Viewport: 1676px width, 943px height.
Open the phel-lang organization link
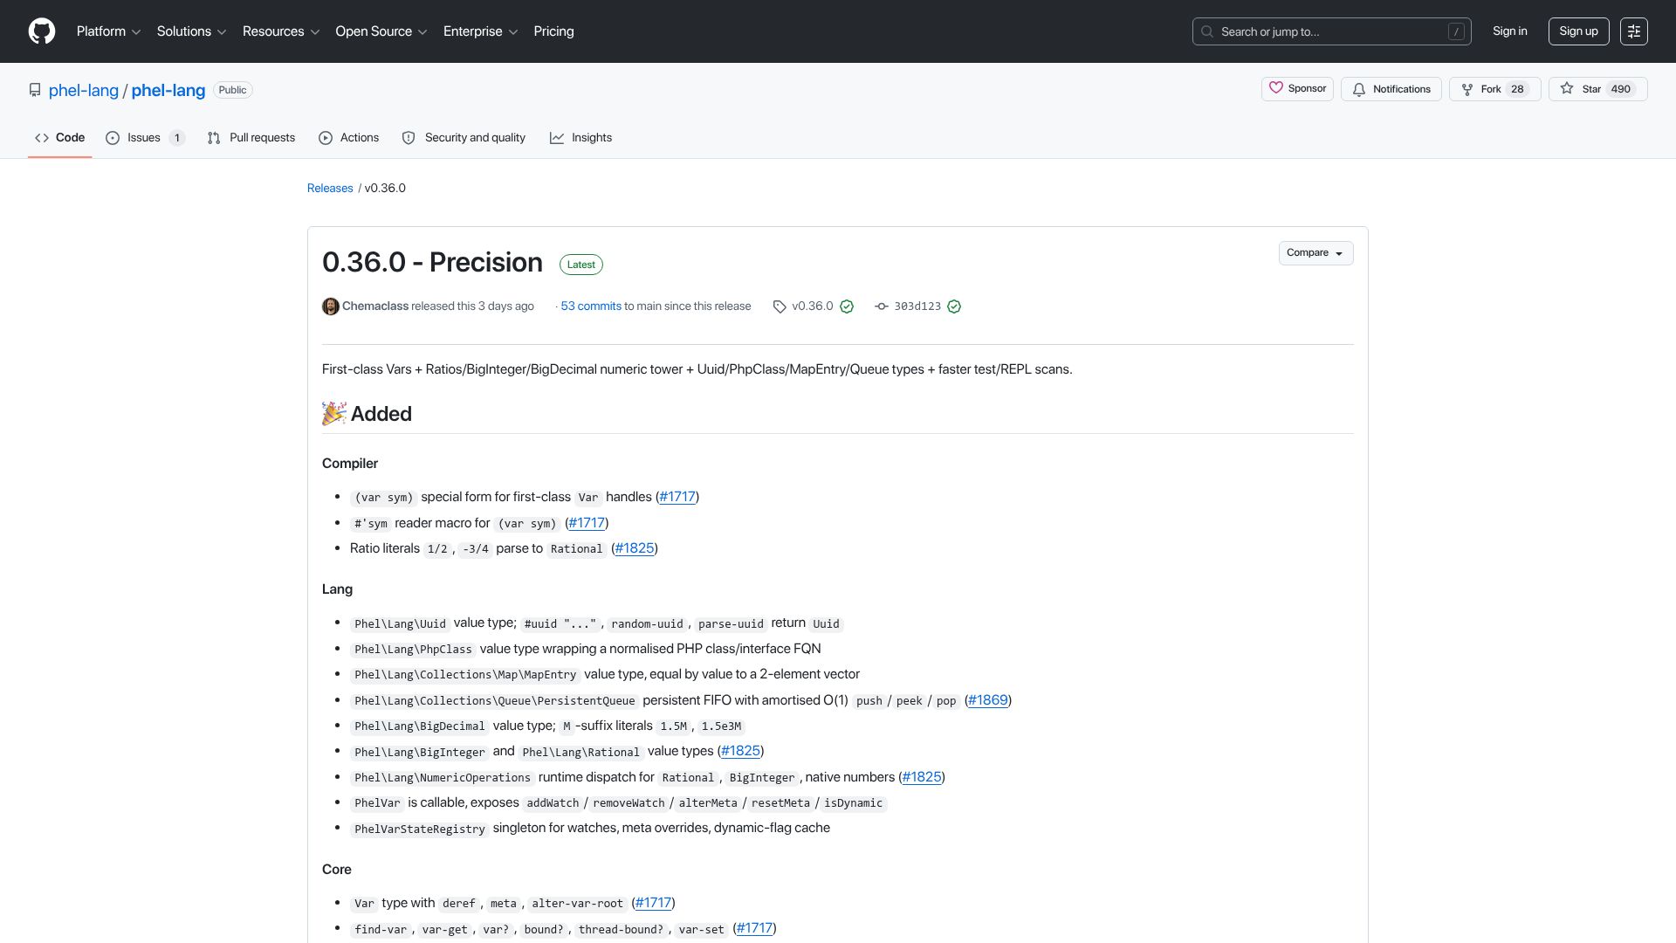(x=84, y=90)
